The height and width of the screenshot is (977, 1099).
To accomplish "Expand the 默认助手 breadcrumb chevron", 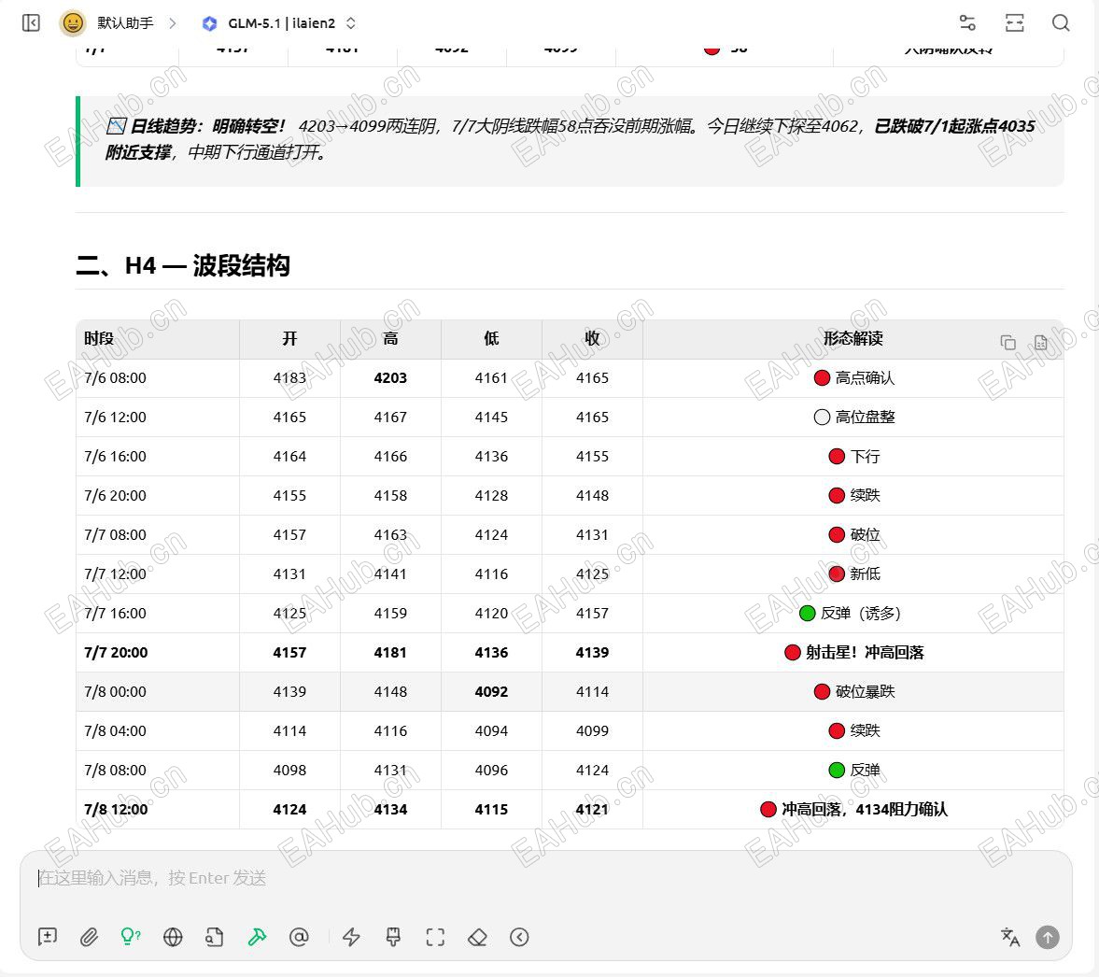I will 173,23.
